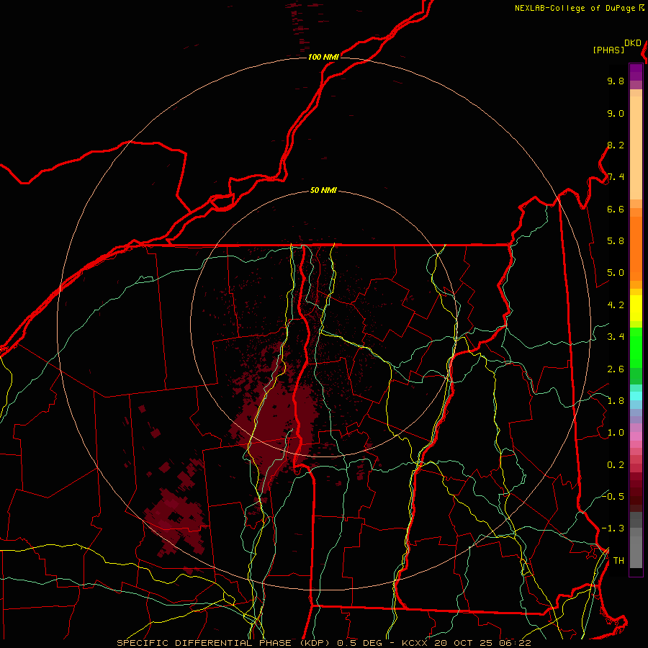Select the 7.4 legend value

616,177
